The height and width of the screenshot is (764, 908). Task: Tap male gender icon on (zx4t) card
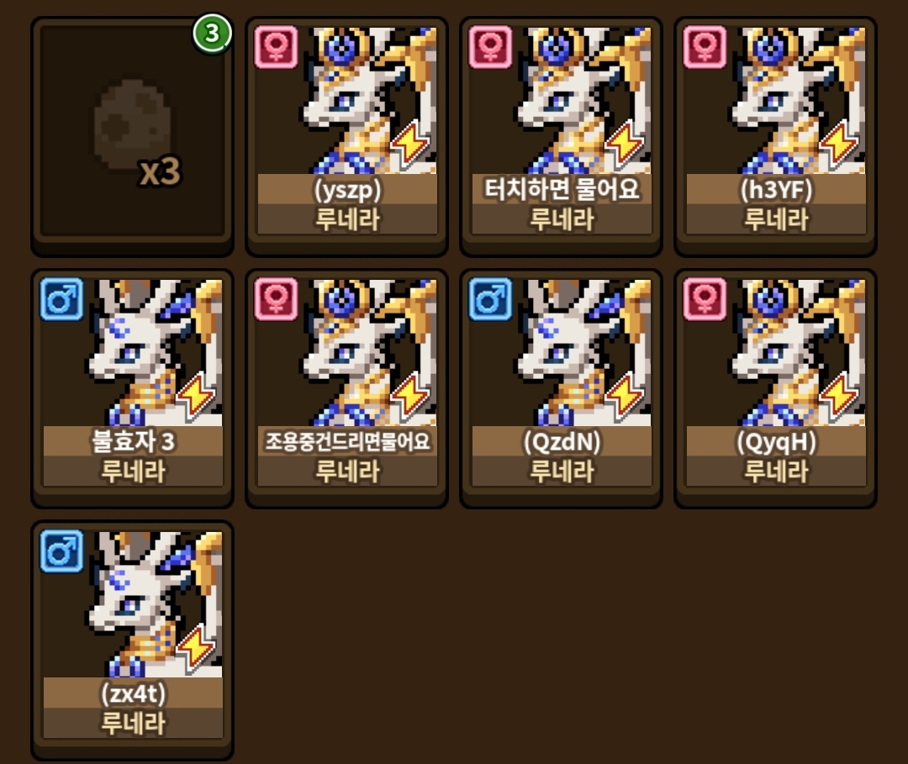click(x=62, y=551)
